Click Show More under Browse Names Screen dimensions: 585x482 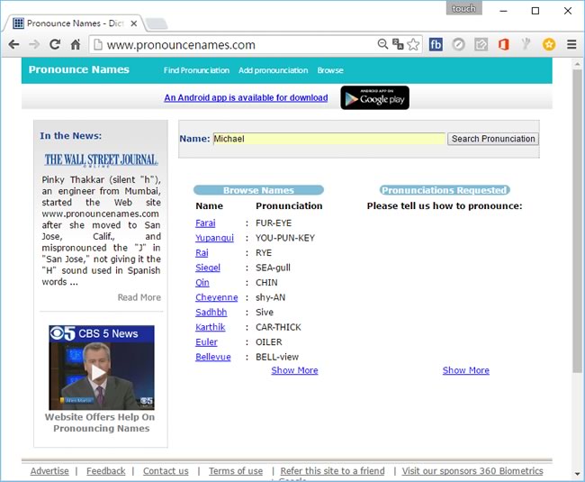294,370
